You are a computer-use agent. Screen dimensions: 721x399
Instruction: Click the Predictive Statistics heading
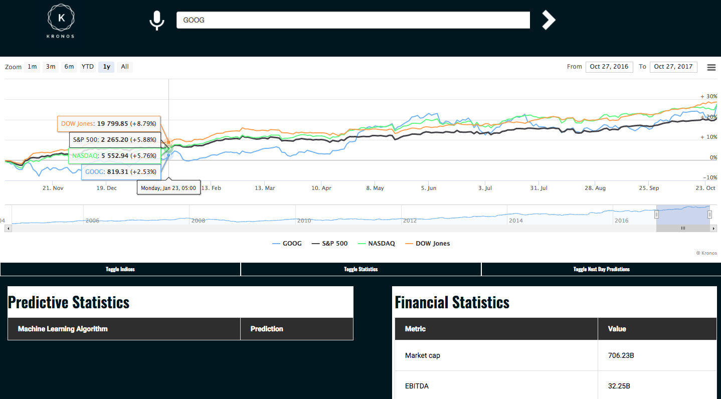pos(69,302)
